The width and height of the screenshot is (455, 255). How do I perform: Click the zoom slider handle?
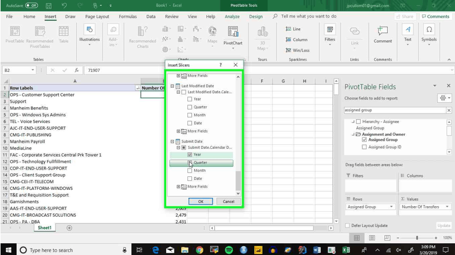pyautogui.click(x=417, y=238)
